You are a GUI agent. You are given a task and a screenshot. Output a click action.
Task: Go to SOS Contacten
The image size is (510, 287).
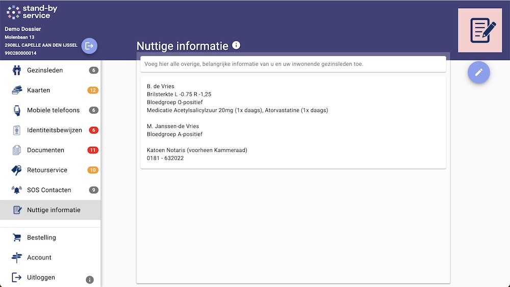click(50, 190)
